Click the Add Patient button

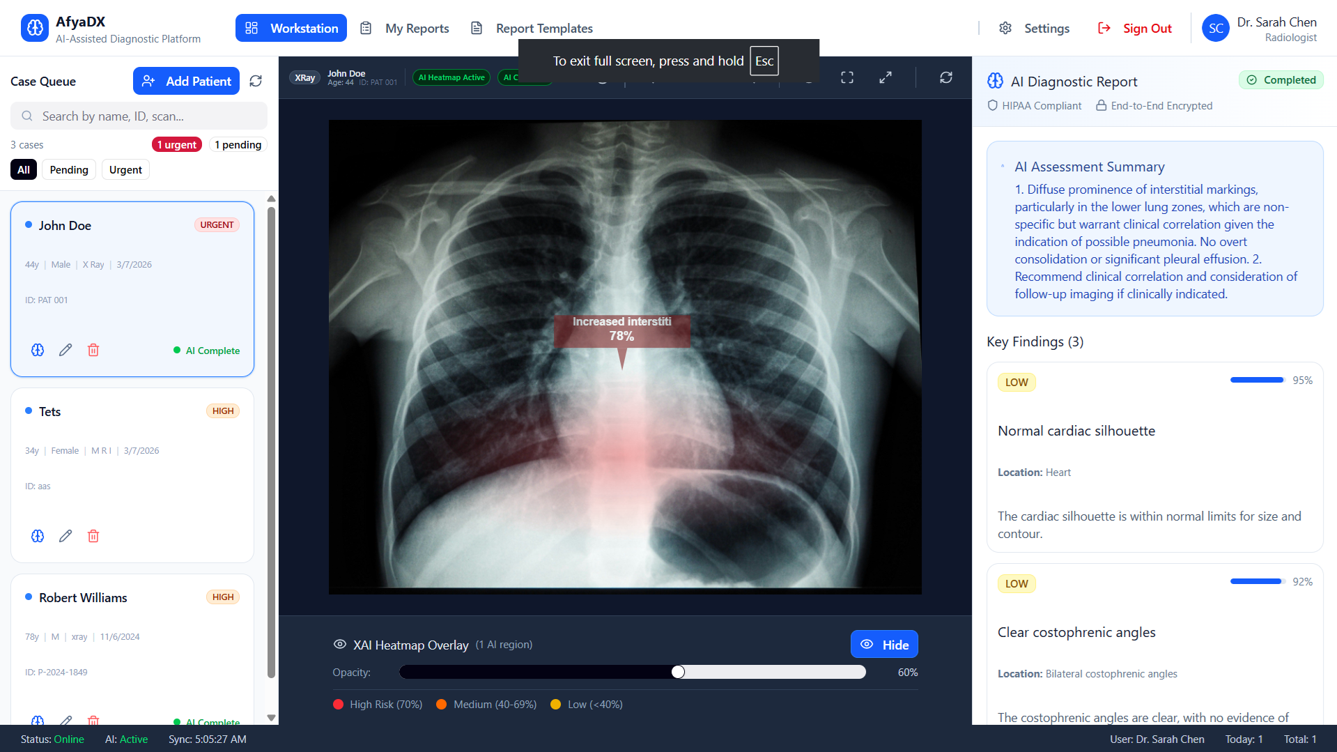pos(186,81)
